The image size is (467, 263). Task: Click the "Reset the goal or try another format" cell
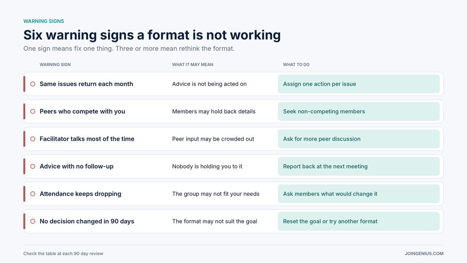point(358,221)
